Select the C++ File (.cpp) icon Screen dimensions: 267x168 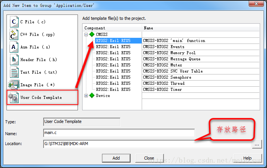click(14, 34)
